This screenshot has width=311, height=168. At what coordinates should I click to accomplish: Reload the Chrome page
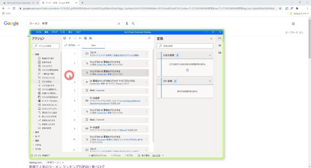pos(14,8)
